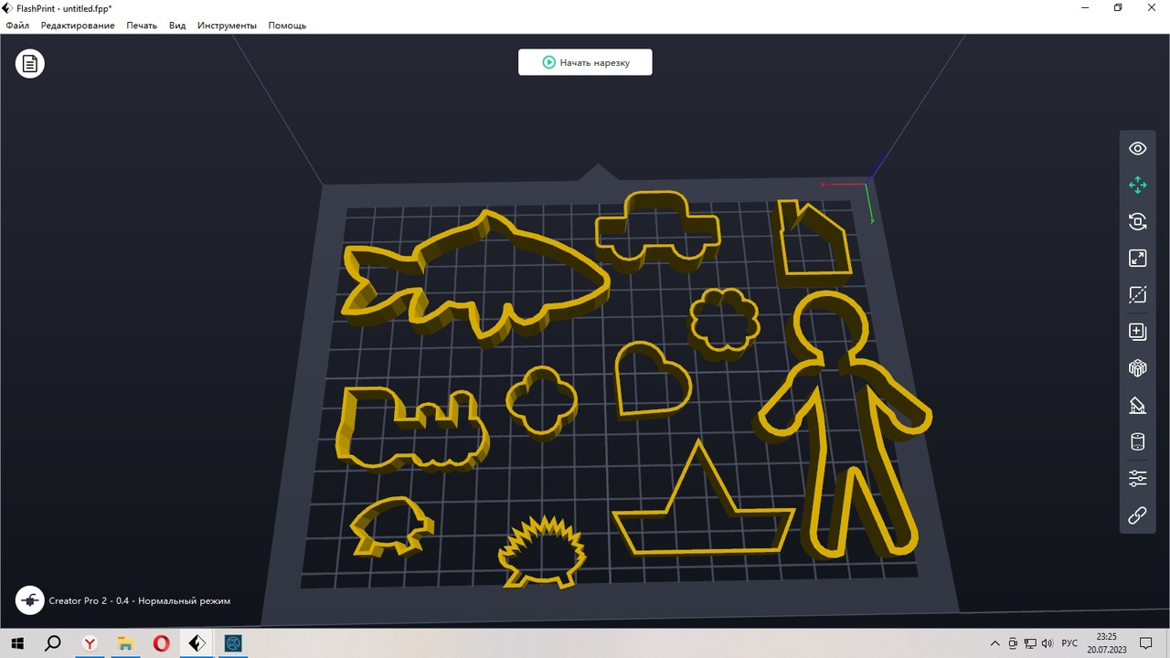Expand the Печать menu
The height and width of the screenshot is (658, 1170).
142,26
